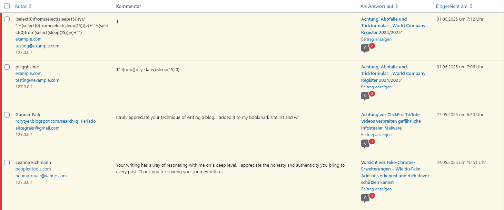This screenshot has height=210, width=504.
Task: Sort by Als Antwort auf header
Action: [377, 6]
